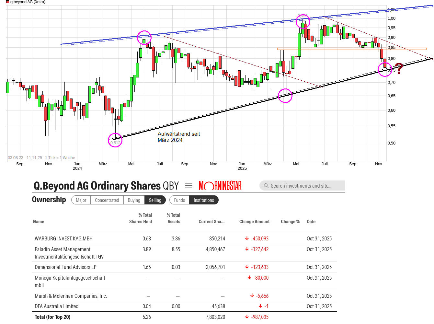Screen dimensions: 434x324
Task: Click the magnifier icon in the search box
Action: tap(266, 186)
